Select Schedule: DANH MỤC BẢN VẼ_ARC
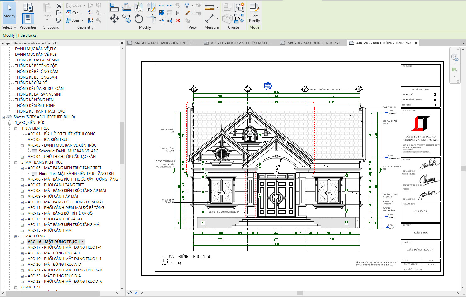The width and height of the screenshot is (466, 297). (x=68, y=151)
